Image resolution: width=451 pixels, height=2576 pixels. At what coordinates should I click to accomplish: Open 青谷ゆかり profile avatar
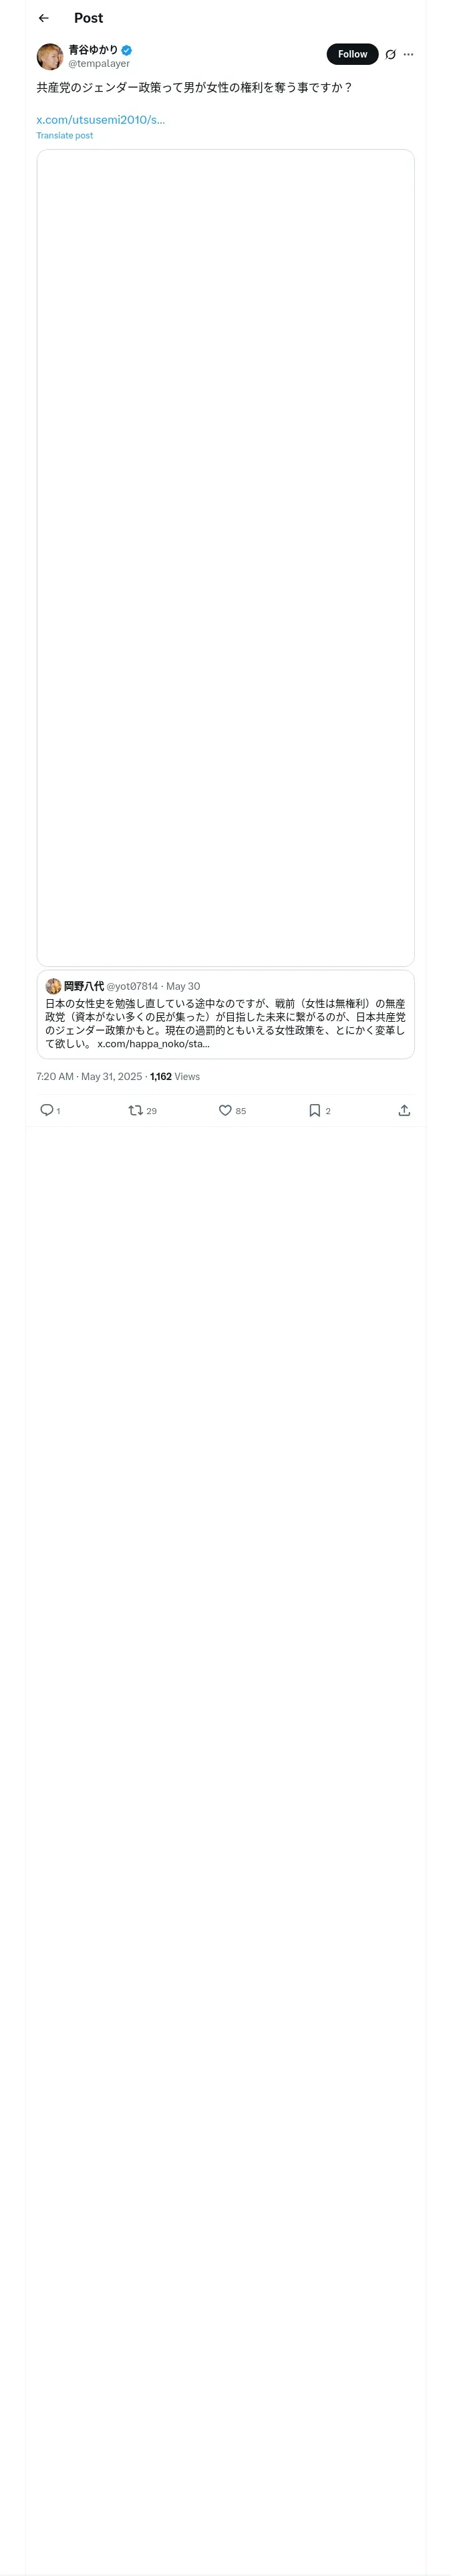[50, 56]
